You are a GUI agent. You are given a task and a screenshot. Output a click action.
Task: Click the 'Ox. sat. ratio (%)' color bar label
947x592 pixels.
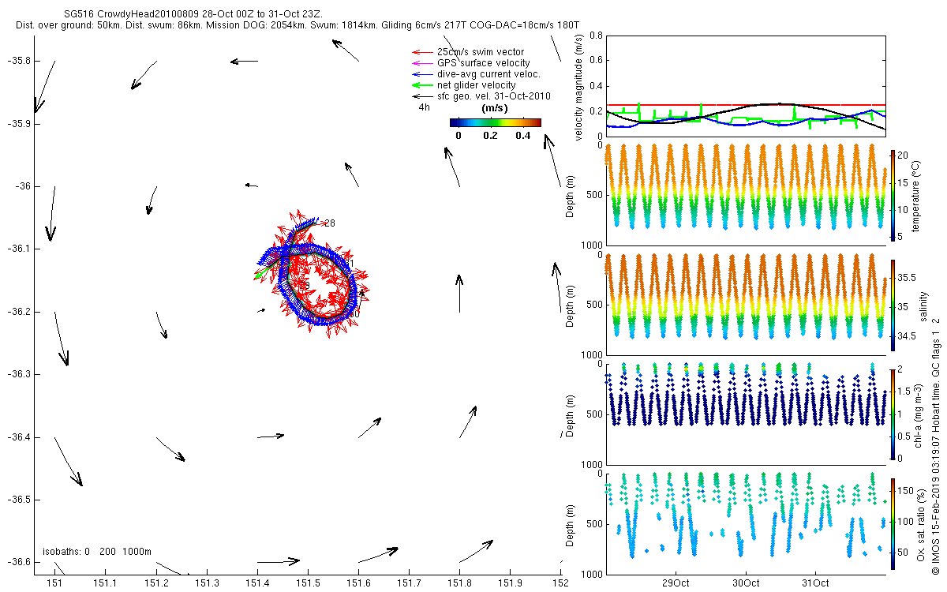click(922, 523)
